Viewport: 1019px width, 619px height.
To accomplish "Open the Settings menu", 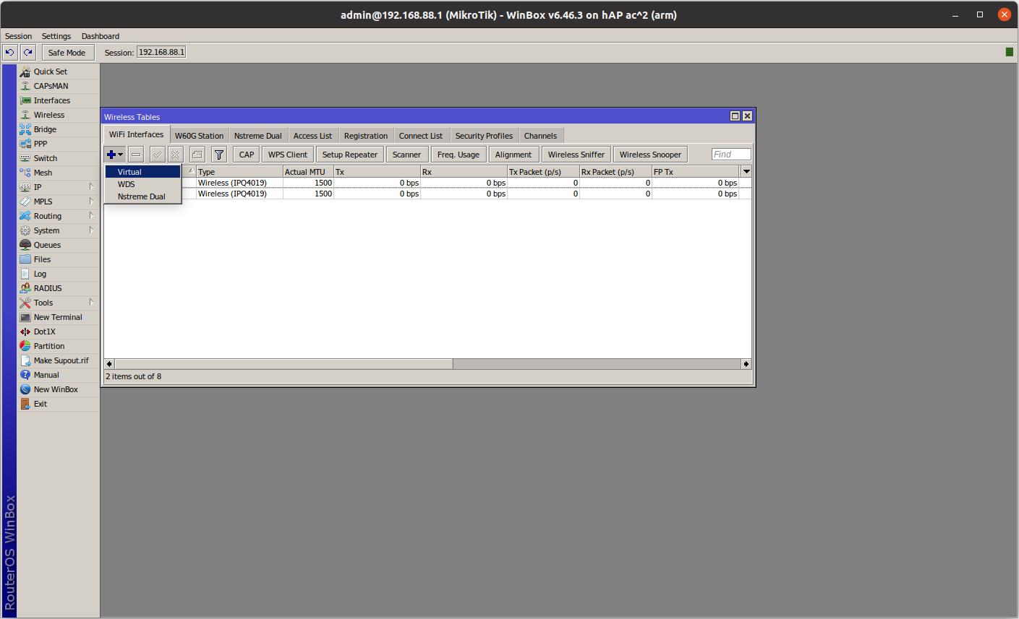I will pyautogui.click(x=56, y=36).
